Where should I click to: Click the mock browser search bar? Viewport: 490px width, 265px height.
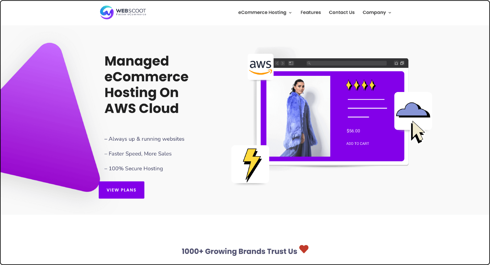coord(346,63)
